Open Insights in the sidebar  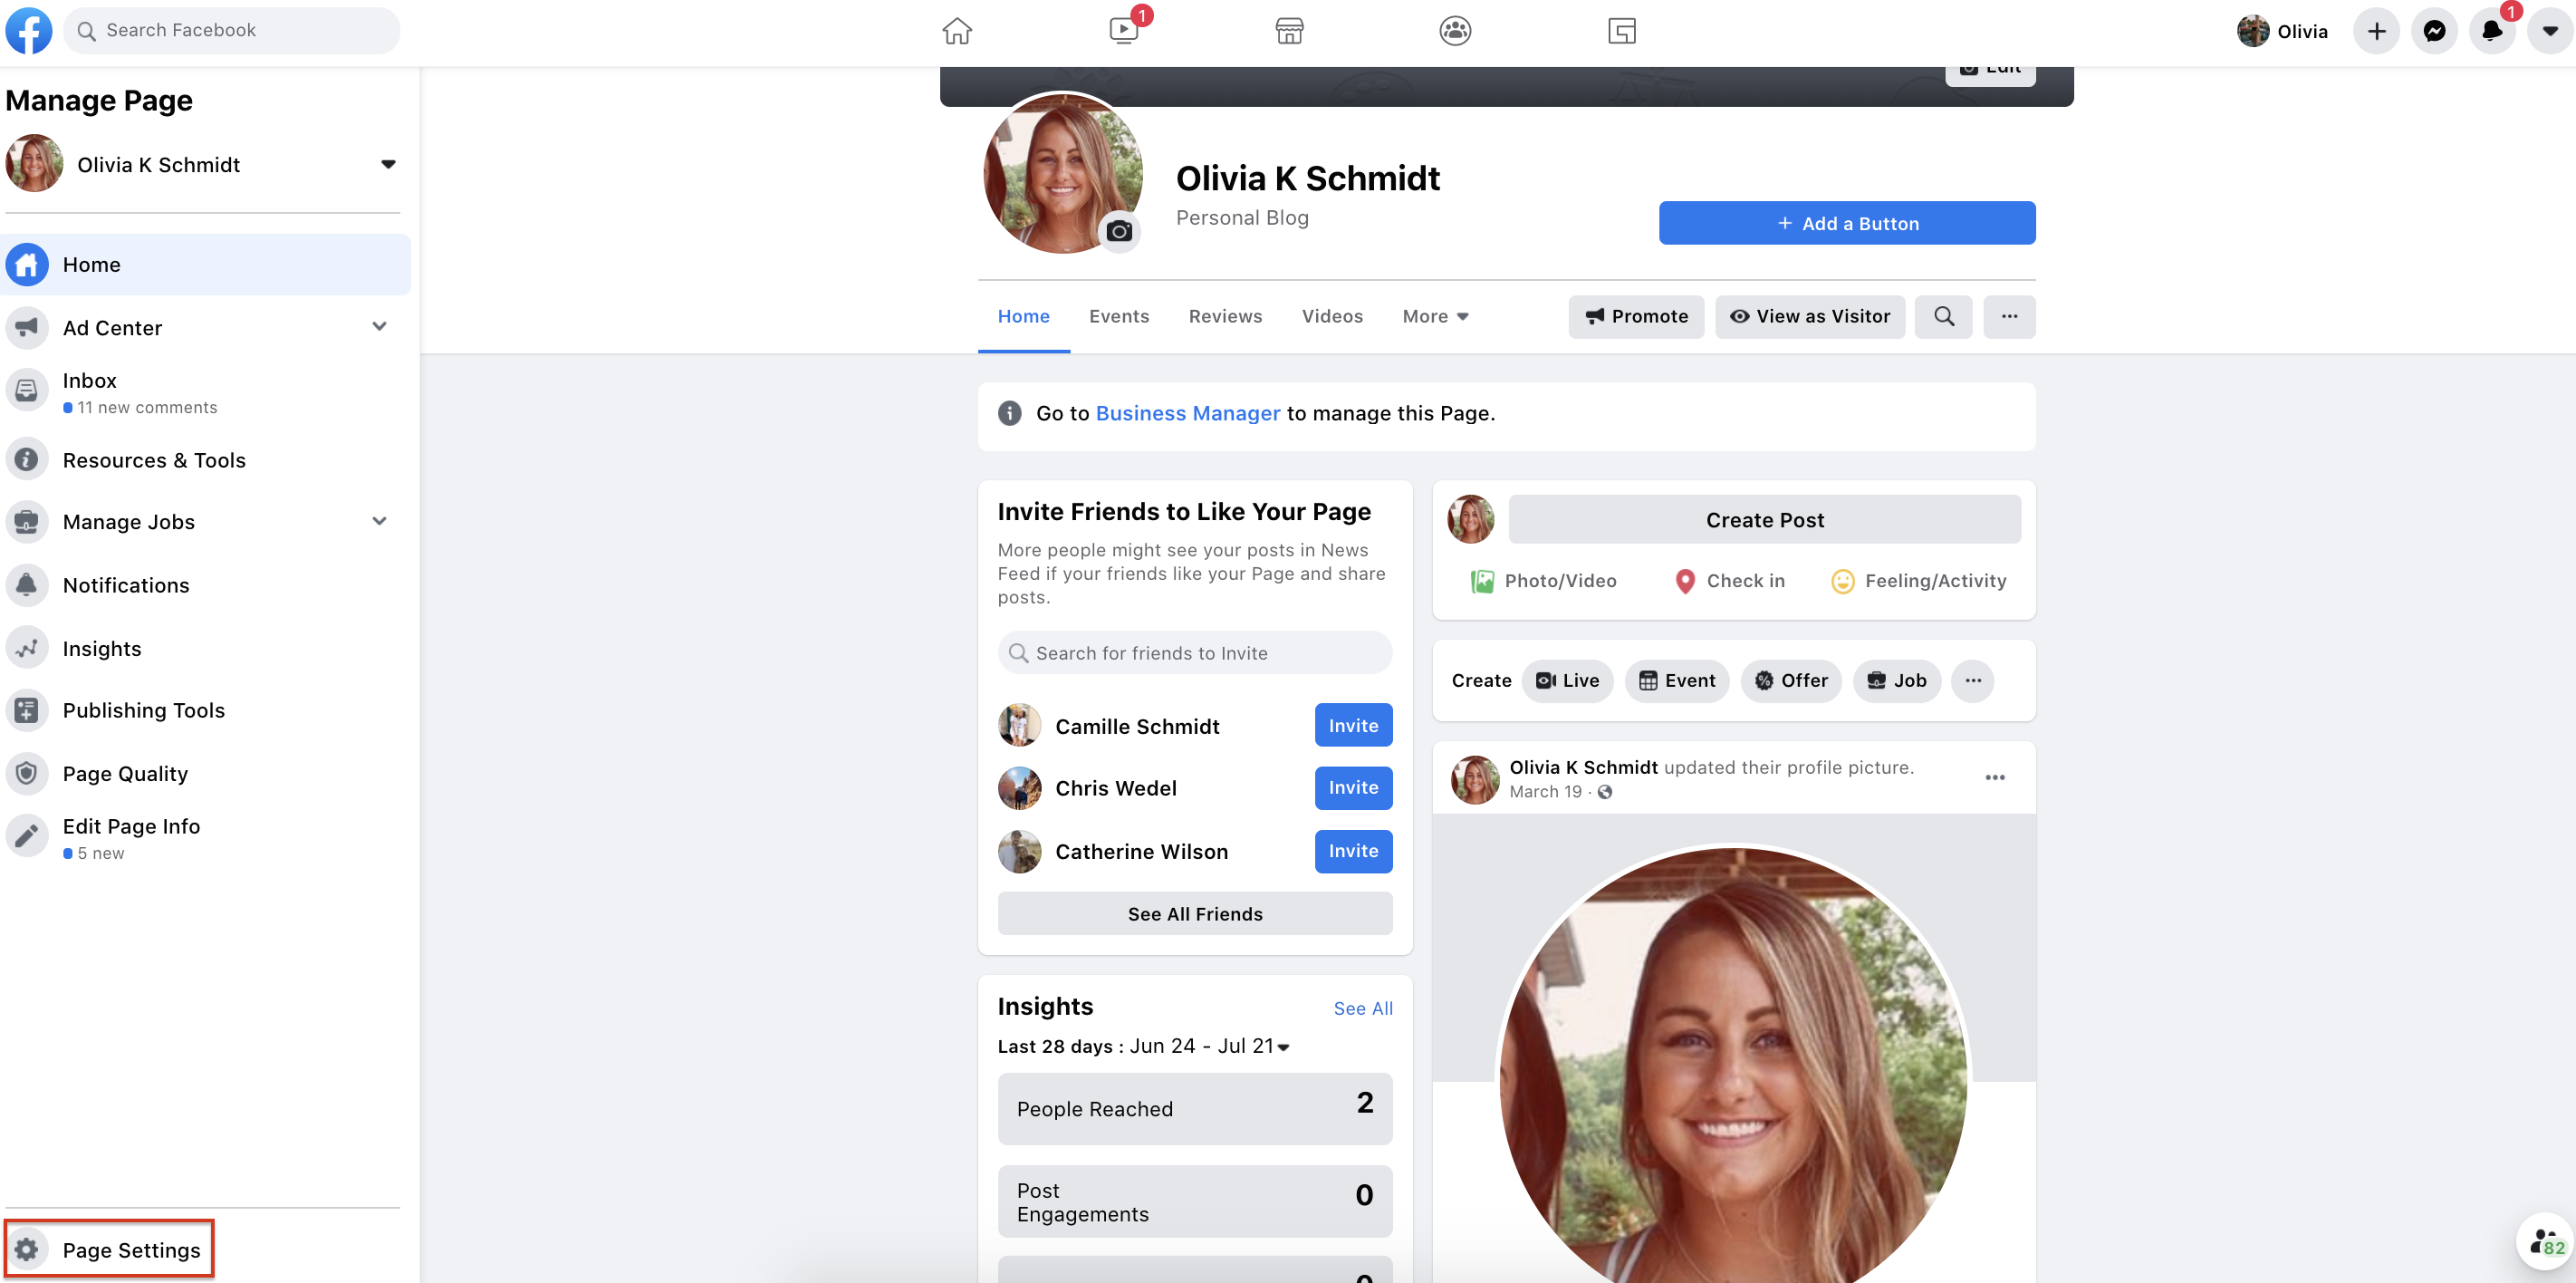point(205,648)
